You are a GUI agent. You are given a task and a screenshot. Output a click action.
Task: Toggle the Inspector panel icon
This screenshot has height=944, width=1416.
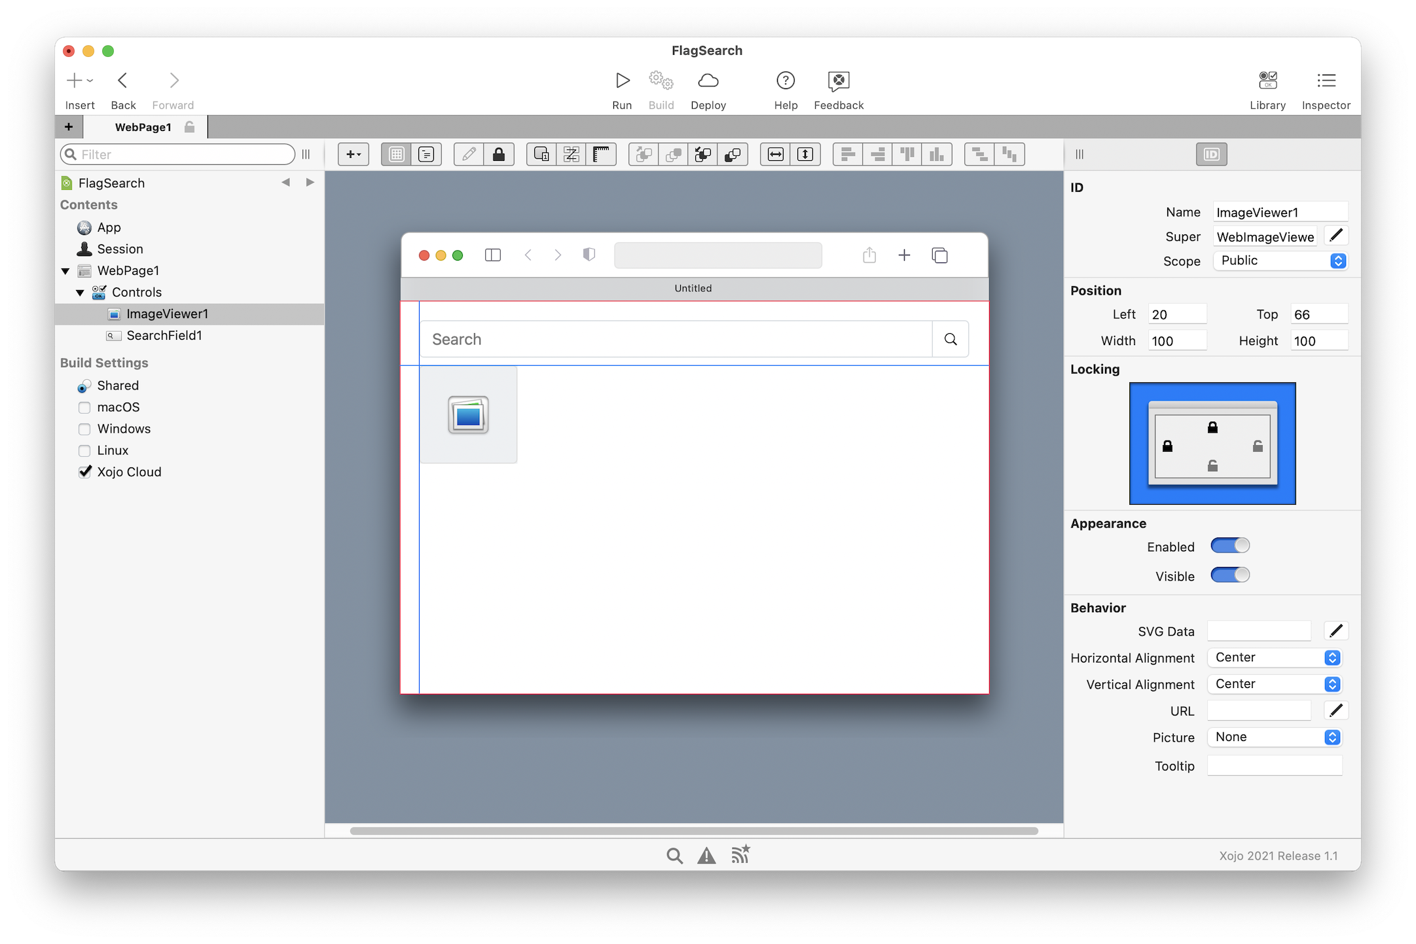[1326, 81]
